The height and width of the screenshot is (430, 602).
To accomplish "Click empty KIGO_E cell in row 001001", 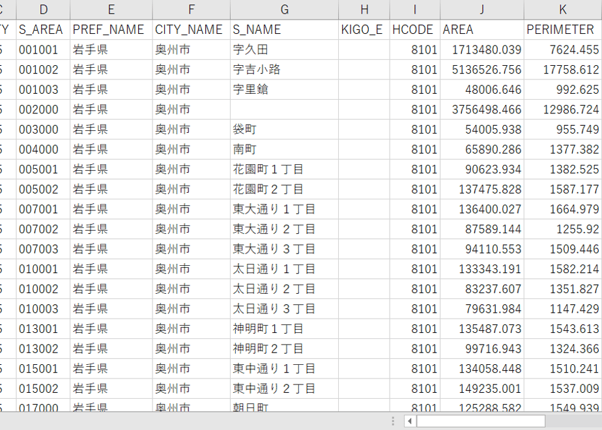I will click(364, 50).
